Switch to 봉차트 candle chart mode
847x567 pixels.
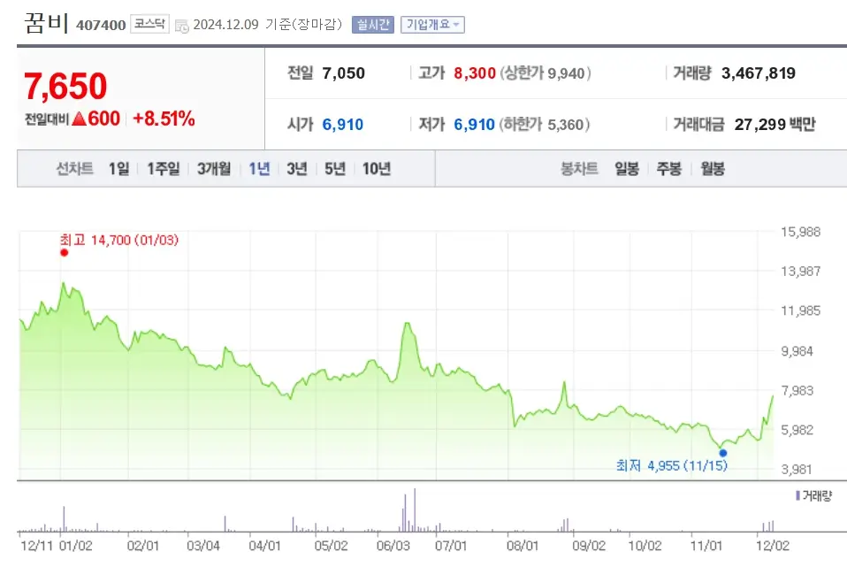click(x=579, y=167)
